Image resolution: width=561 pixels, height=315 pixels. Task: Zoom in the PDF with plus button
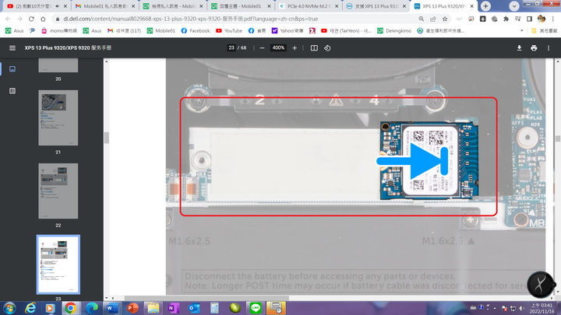point(295,48)
